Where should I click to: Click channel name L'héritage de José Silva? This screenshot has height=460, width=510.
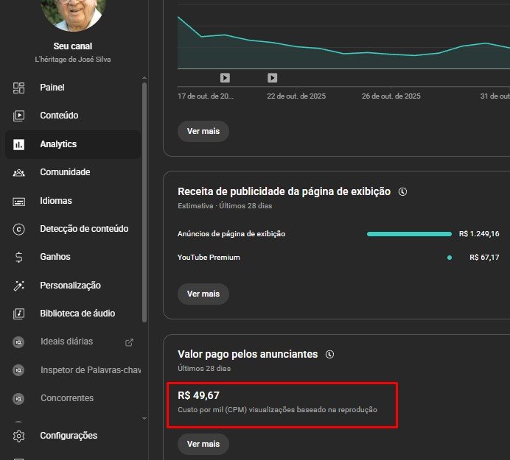click(73, 60)
